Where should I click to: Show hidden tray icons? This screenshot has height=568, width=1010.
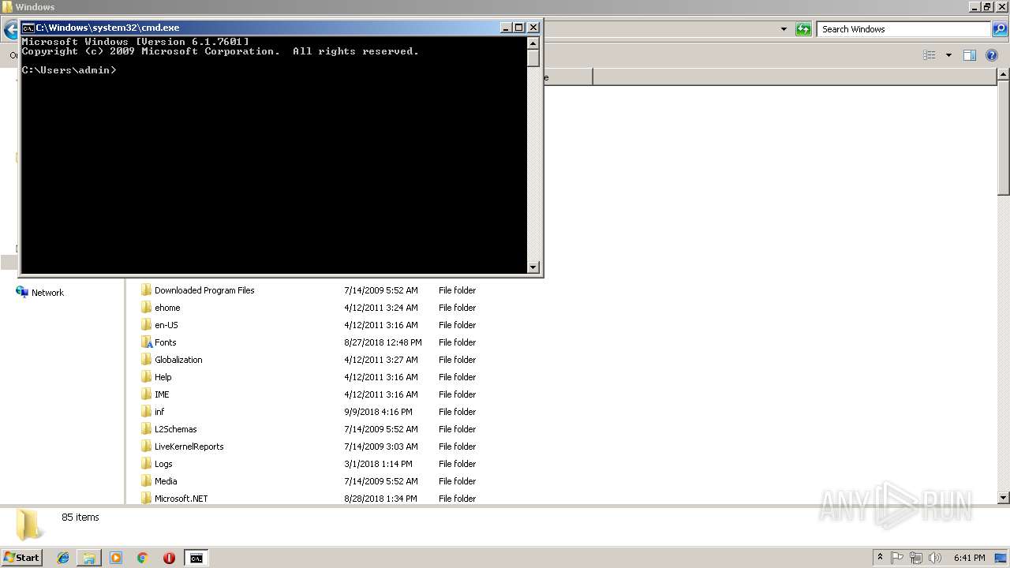point(880,558)
